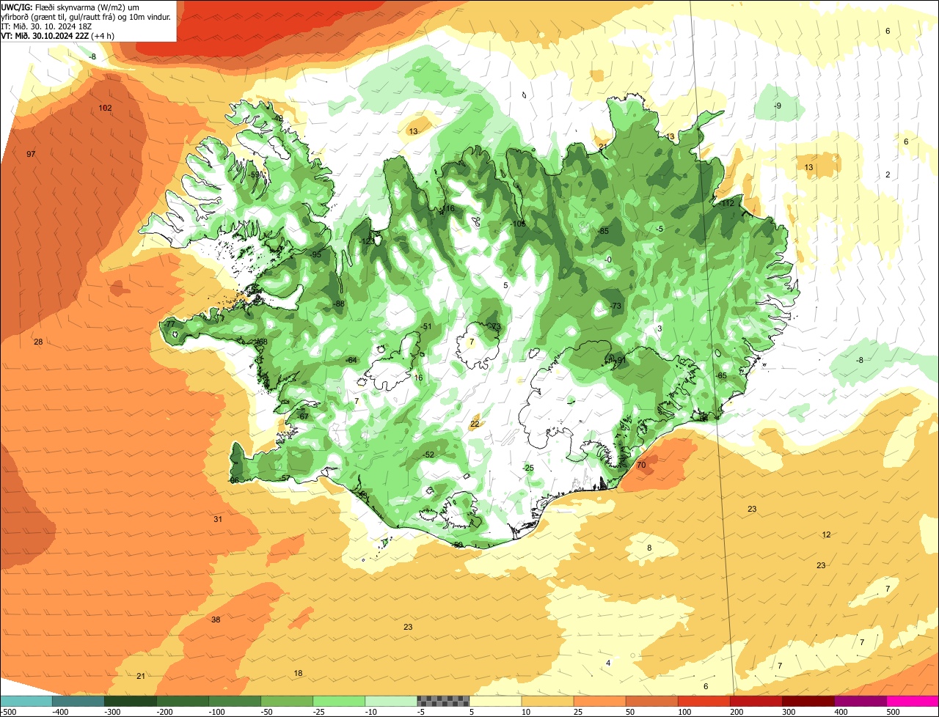Screen dimensions: 939x717
Task: Select the 300 to 400 maroon legend swatch
Action: [x=808, y=701]
